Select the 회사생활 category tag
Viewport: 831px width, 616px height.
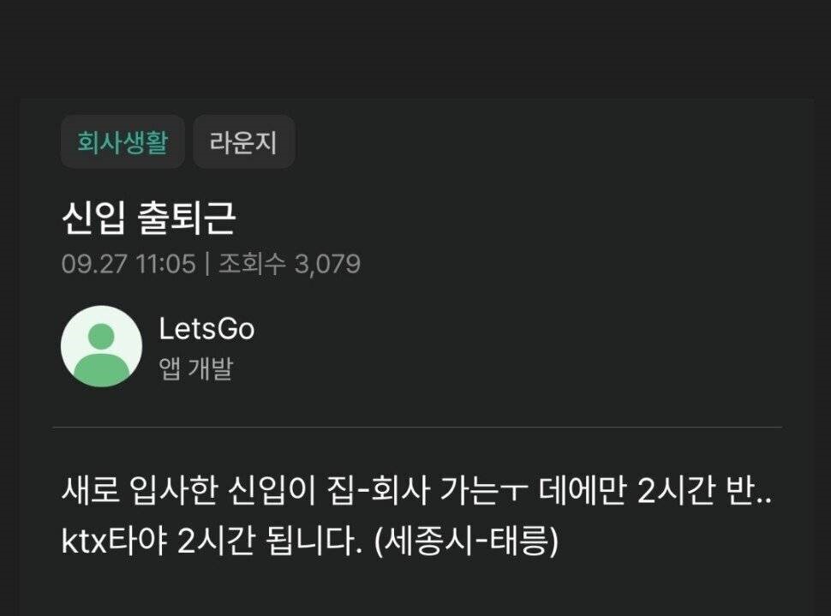123,141
